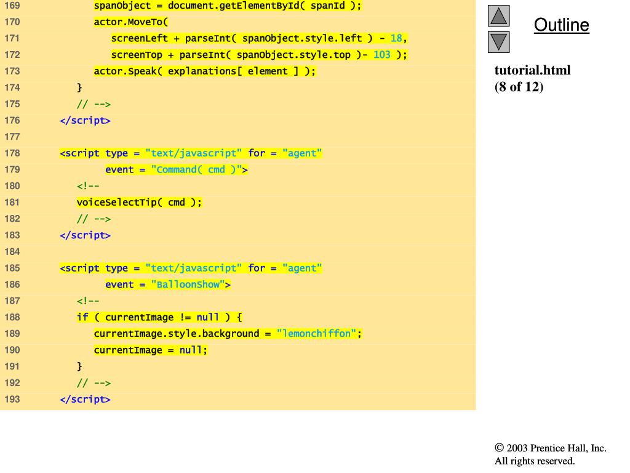
Task: Click the comment '// -->' on line 175
Action: (x=94, y=104)
